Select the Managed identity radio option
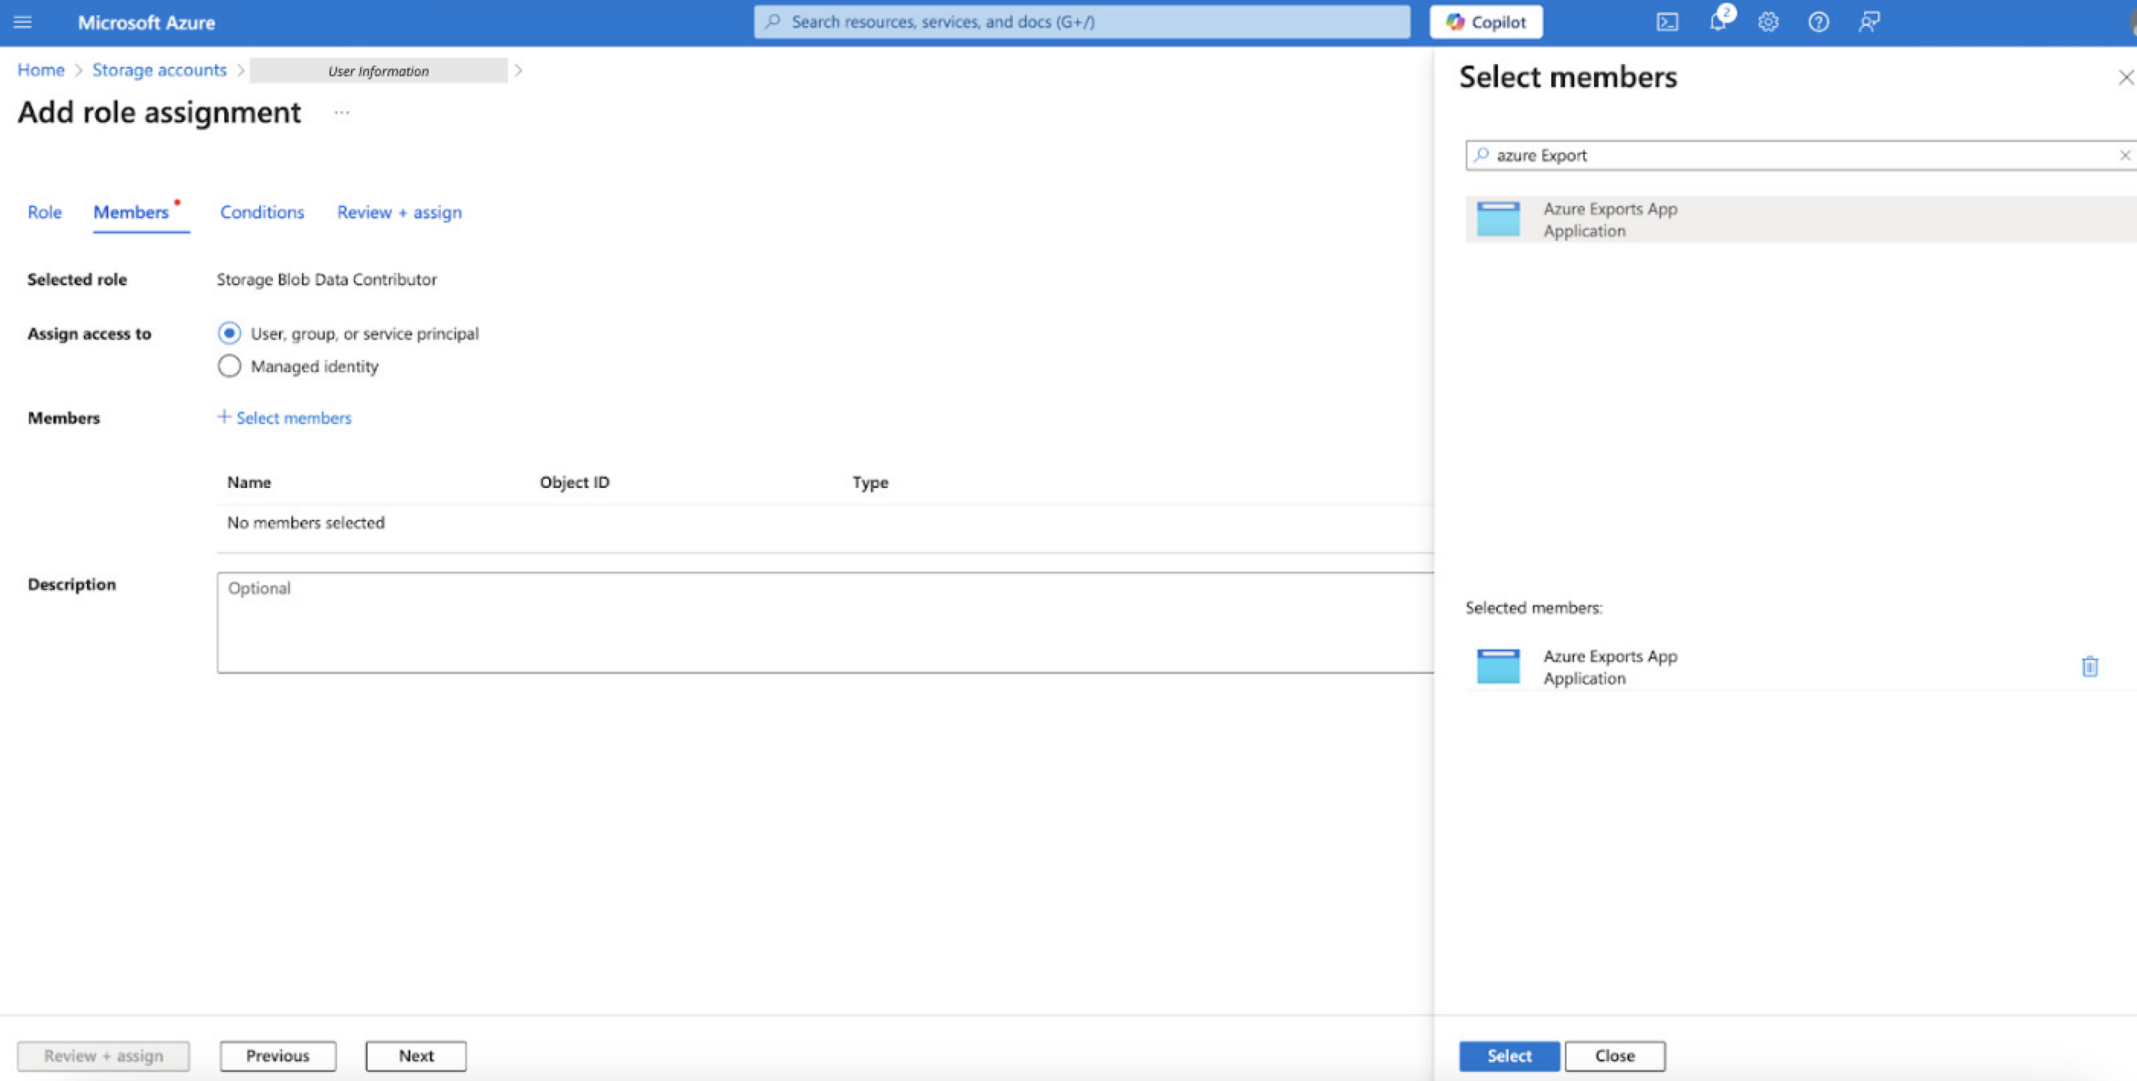 [229, 367]
